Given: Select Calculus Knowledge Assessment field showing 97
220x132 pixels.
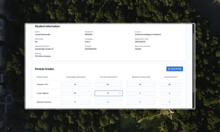Looking at the screenshot, I should point(76,84).
